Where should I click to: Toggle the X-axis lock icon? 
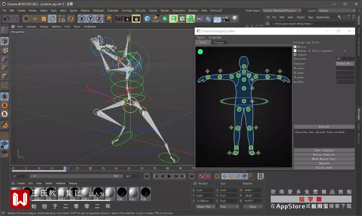click(82, 18)
